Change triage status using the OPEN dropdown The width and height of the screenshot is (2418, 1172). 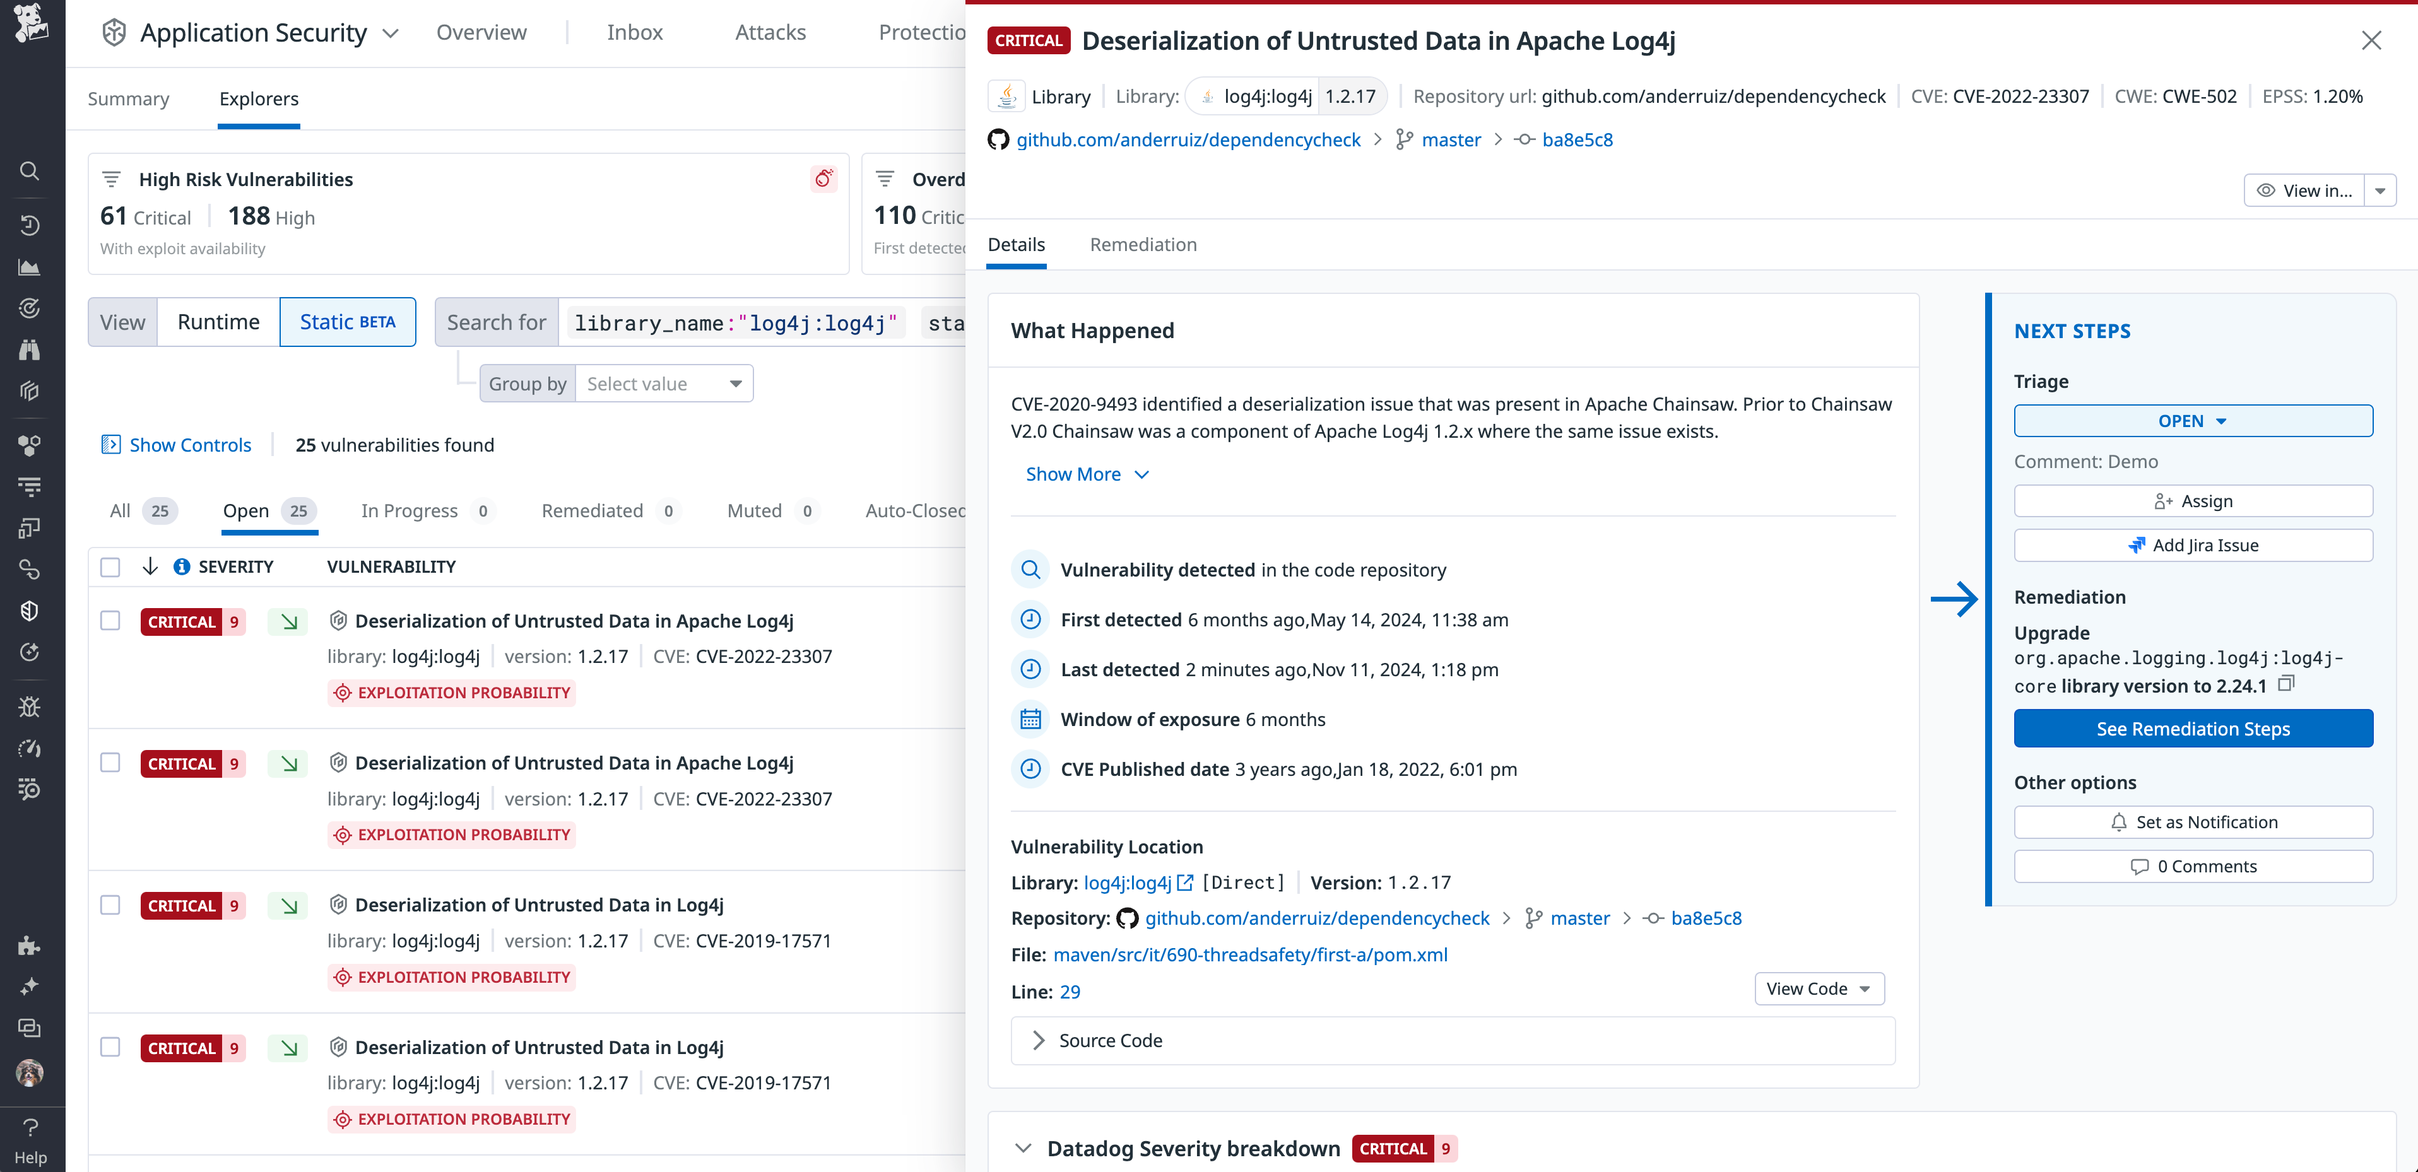(2193, 420)
